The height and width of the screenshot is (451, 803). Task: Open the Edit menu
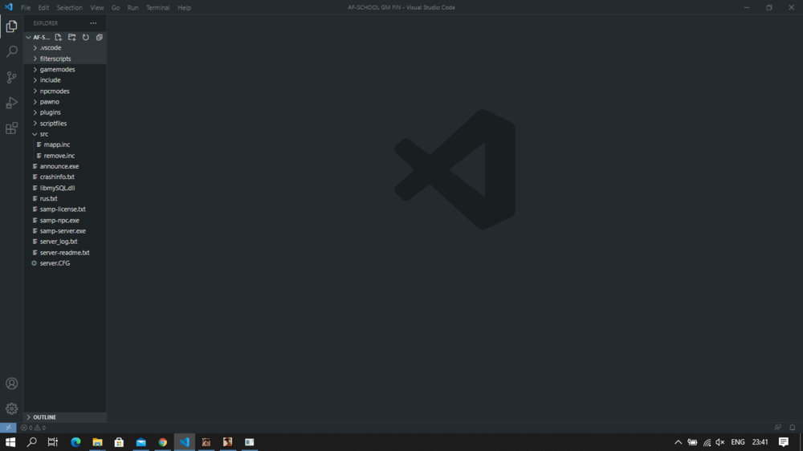pos(43,8)
